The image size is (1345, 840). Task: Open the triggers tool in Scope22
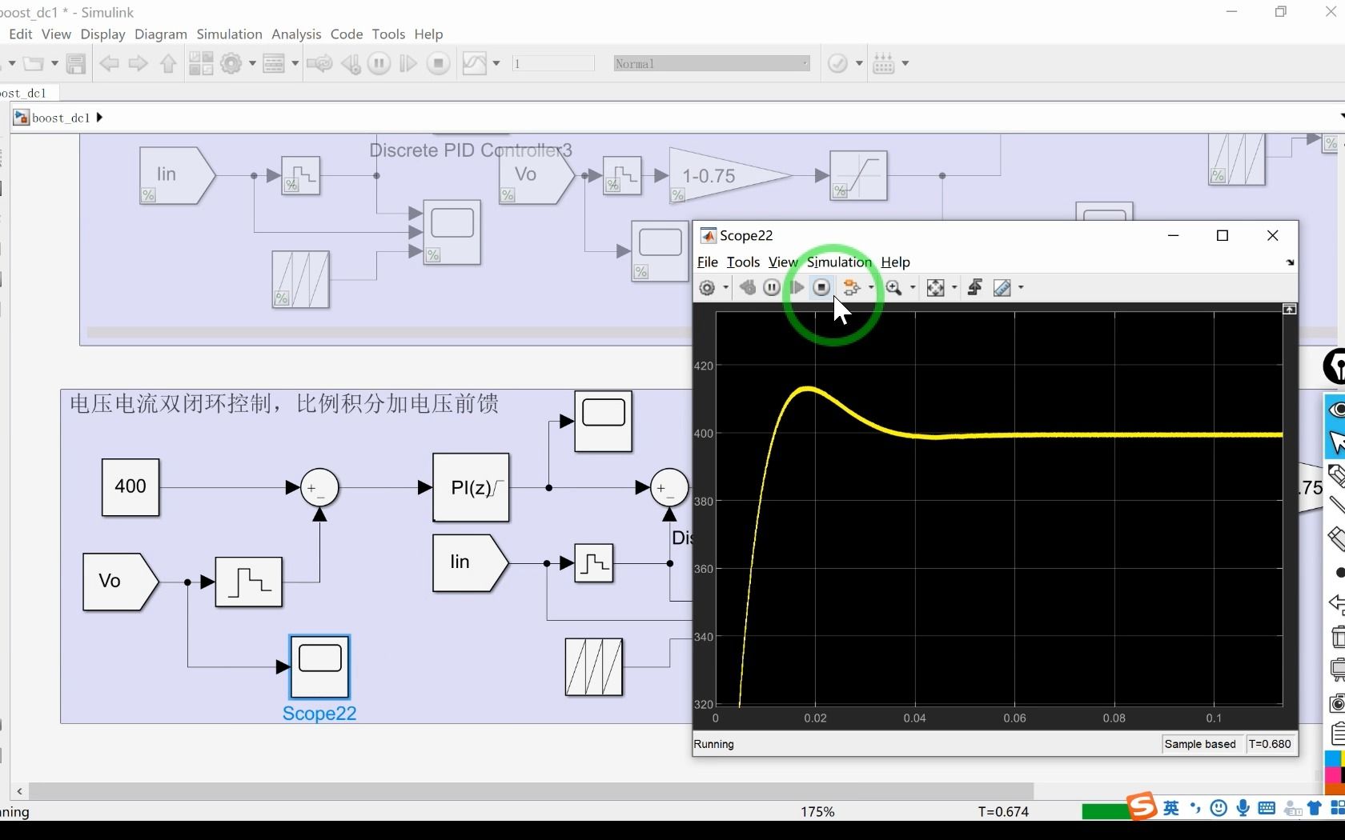pos(974,288)
